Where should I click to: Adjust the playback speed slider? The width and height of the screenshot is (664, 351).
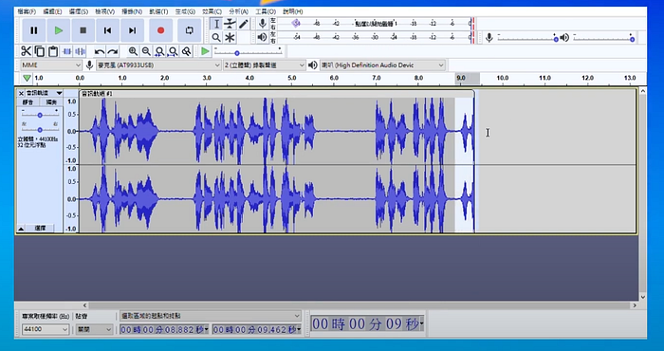[249, 51]
